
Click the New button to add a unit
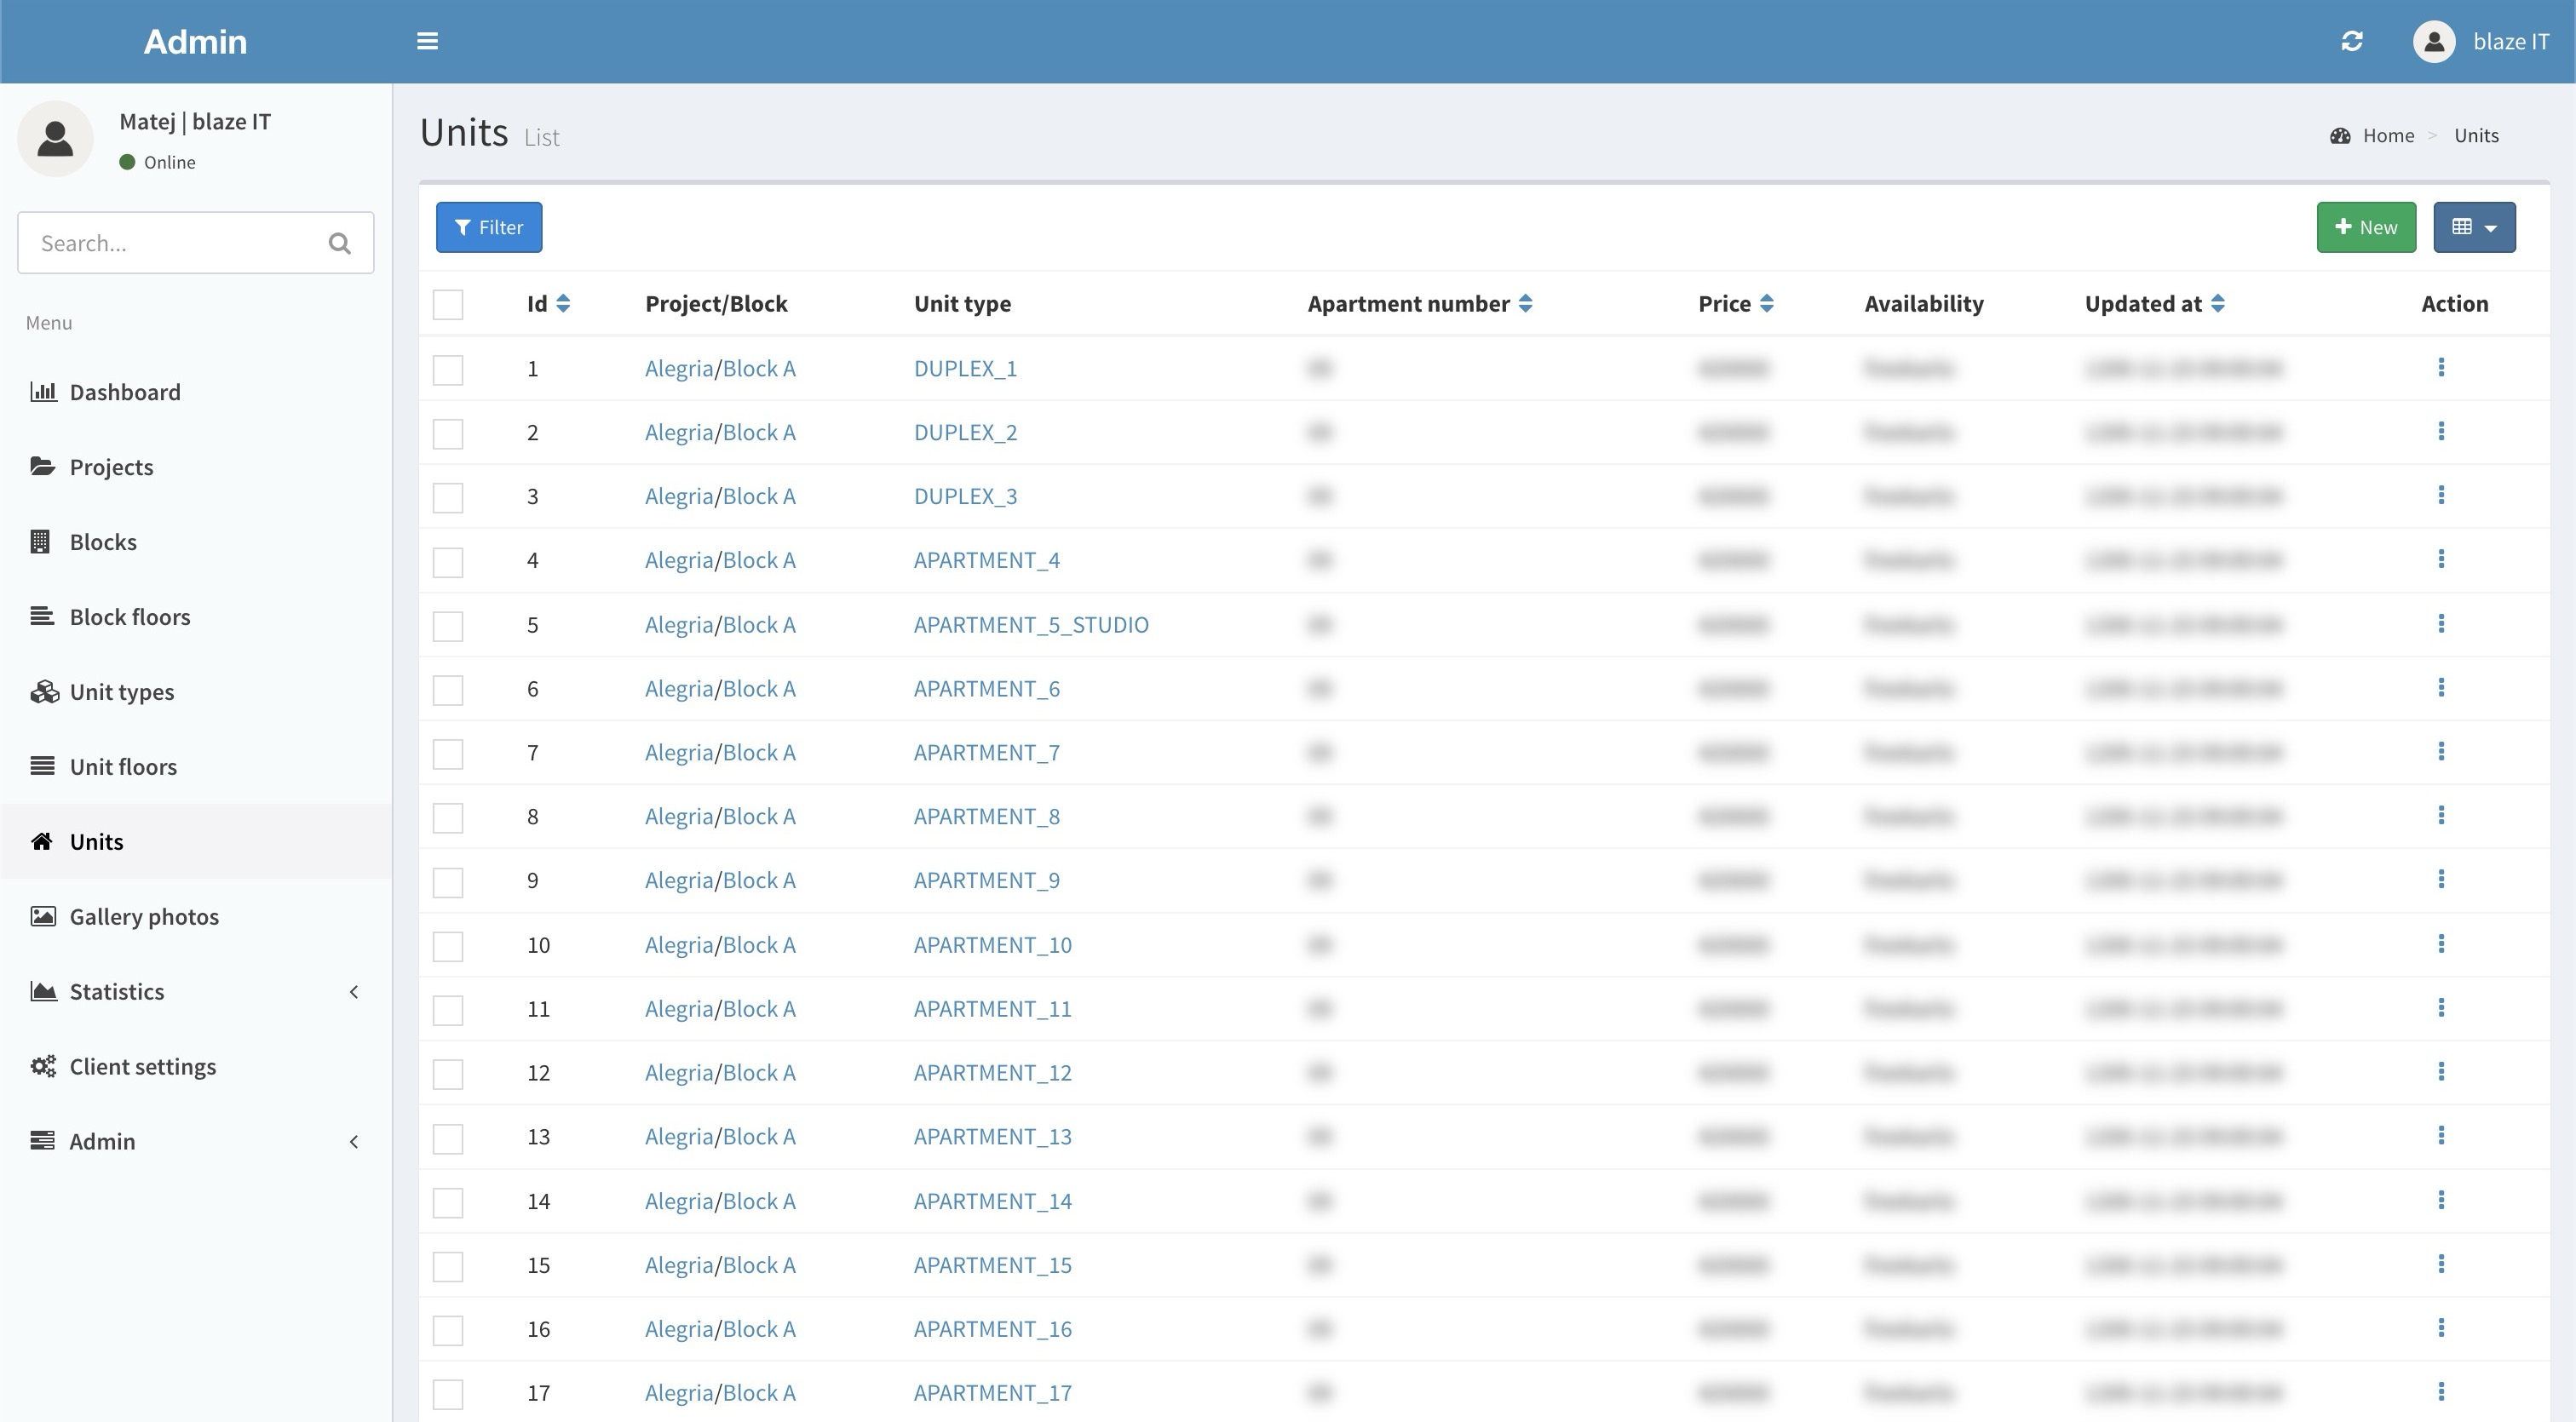[2365, 226]
